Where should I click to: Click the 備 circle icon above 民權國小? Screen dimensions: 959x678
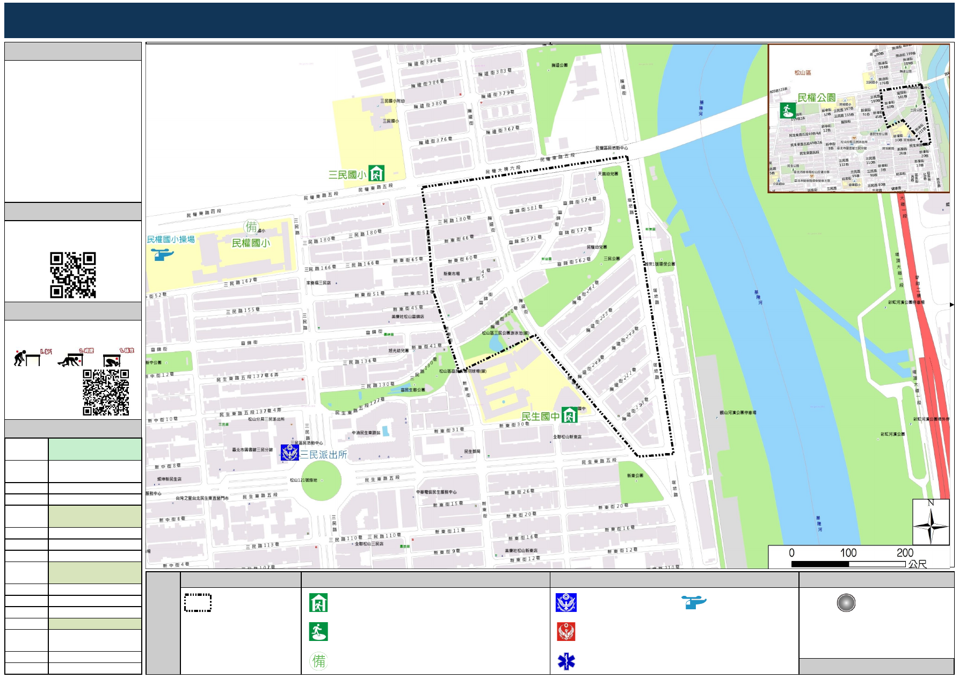point(251,227)
